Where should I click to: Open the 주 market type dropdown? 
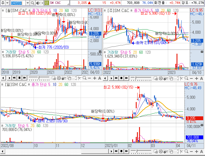[7, 3]
